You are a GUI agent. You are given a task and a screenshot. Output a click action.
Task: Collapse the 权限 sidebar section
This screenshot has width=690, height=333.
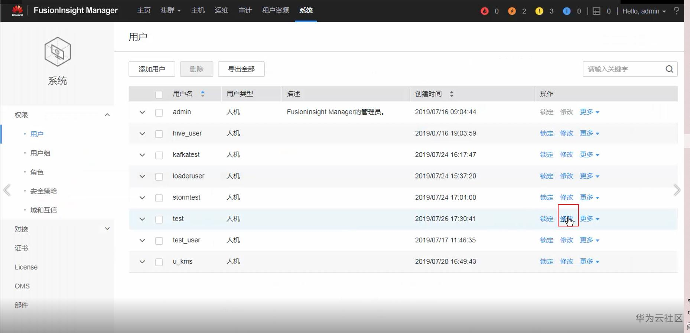click(x=107, y=115)
